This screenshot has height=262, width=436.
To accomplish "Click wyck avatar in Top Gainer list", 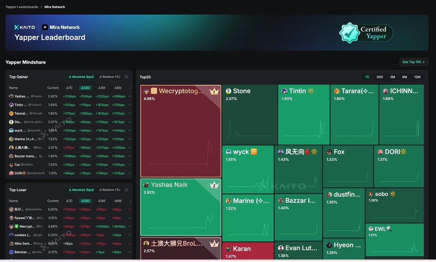I will (x=12, y=130).
